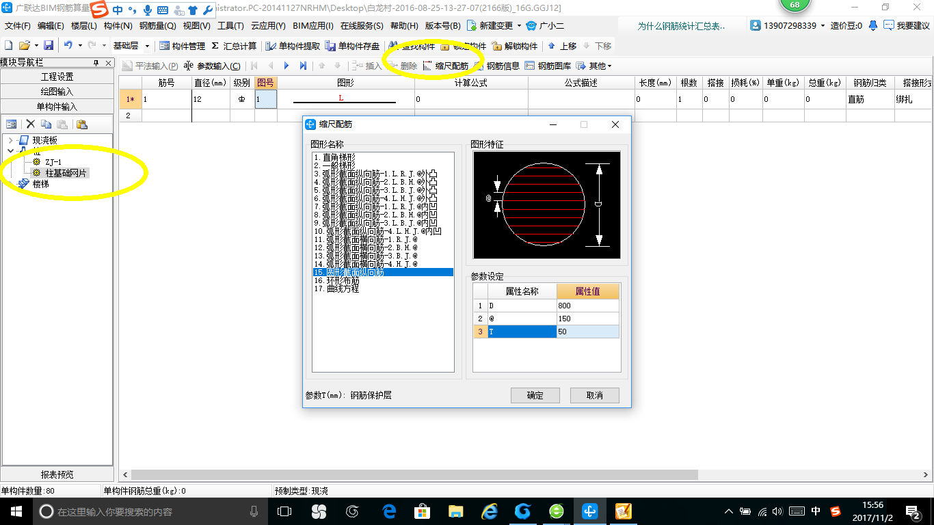Open undo history dropdown arrow
Viewport: 934px width, 525px height.
coord(80,46)
